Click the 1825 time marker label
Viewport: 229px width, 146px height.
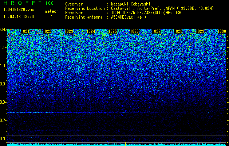click(x=112, y=31)
